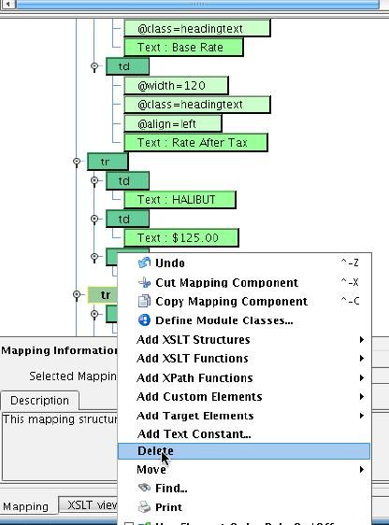Click the binoculars Find icon
This screenshot has width=389, height=525.
(144, 488)
